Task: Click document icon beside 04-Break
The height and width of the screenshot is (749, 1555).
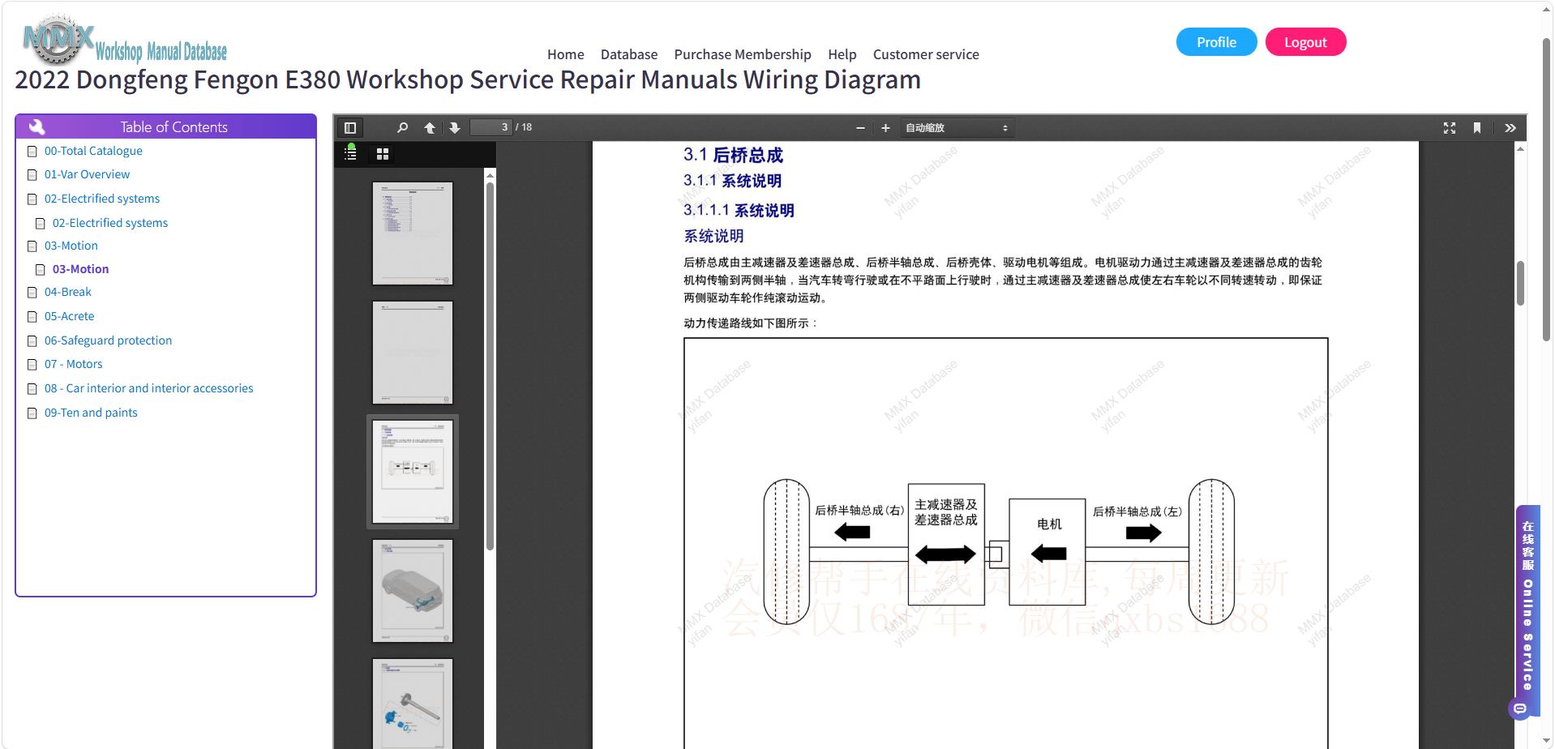Action: pyautogui.click(x=32, y=293)
